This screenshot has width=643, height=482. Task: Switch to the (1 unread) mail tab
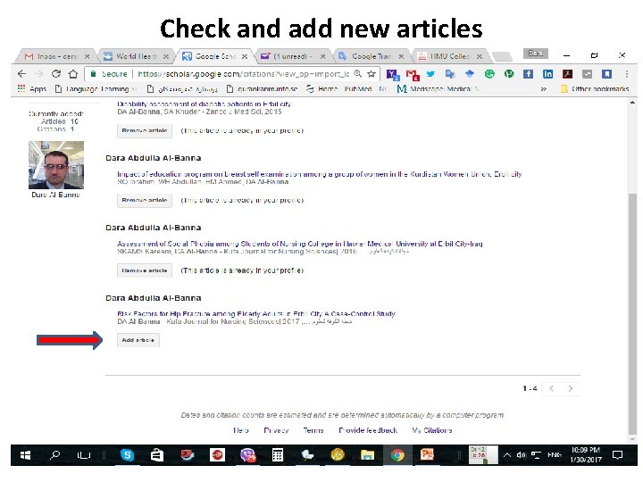pyautogui.click(x=292, y=56)
